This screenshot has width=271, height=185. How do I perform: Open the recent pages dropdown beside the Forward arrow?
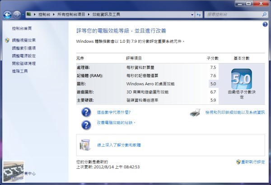tap(23, 15)
